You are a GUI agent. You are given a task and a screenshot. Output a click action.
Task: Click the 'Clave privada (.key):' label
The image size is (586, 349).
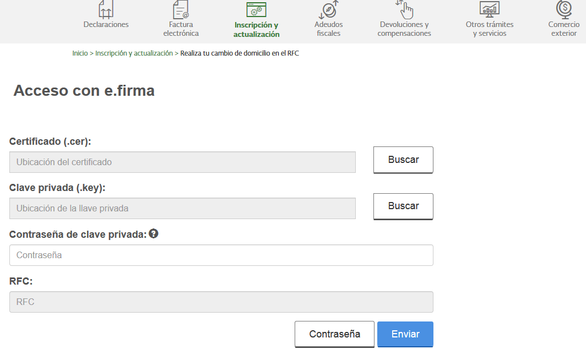click(57, 188)
